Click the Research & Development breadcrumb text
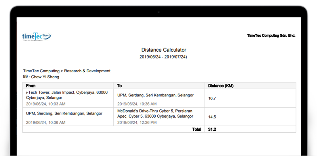The height and width of the screenshot is (156, 317). click(87, 71)
